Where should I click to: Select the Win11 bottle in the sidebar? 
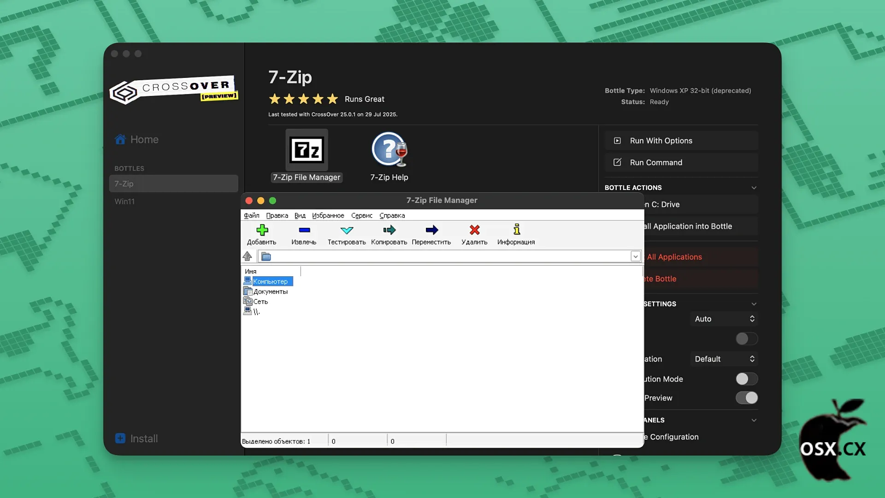tap(174, 202)
